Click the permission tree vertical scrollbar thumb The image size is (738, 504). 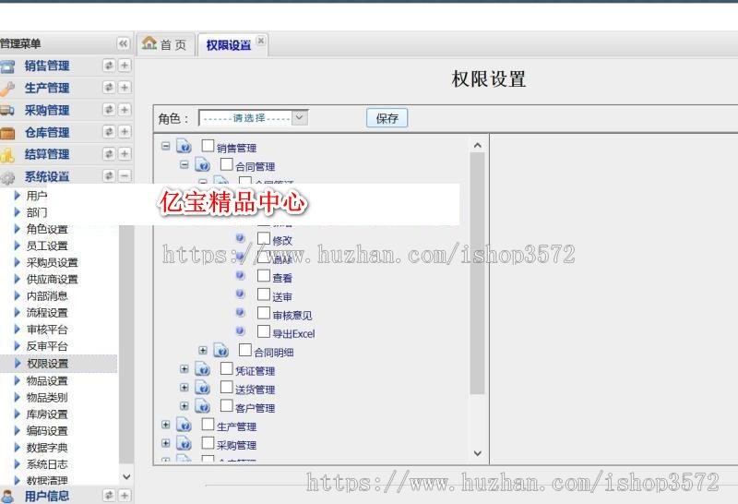pos(477,272)
